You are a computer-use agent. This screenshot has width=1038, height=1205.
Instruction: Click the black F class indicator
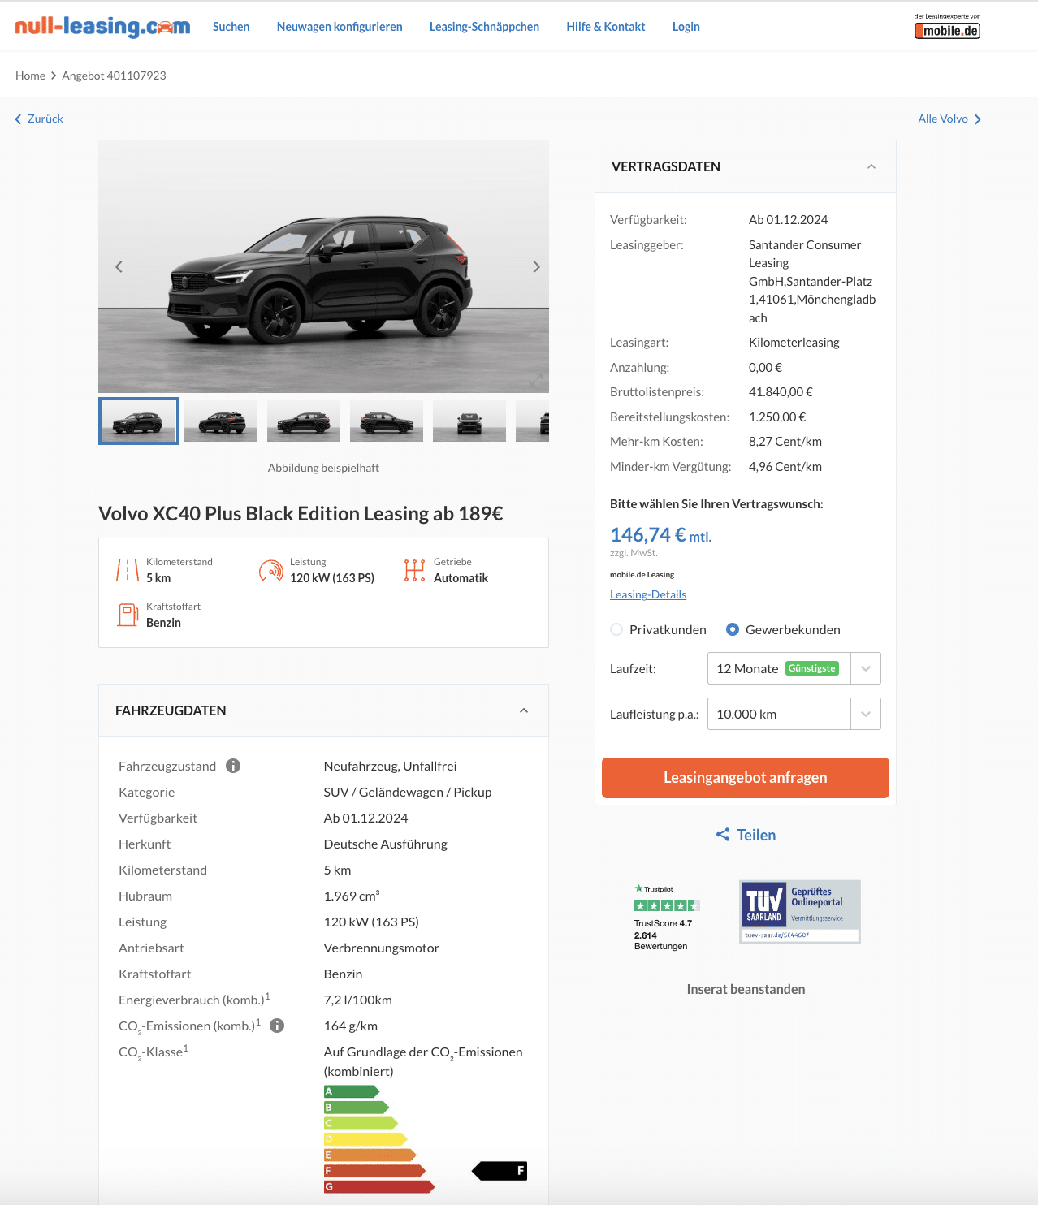pos(500,1171)
